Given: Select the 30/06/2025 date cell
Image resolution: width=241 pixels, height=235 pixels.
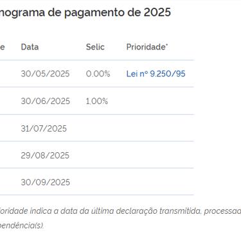Looking at the screenshot, I should pos(46,101).
